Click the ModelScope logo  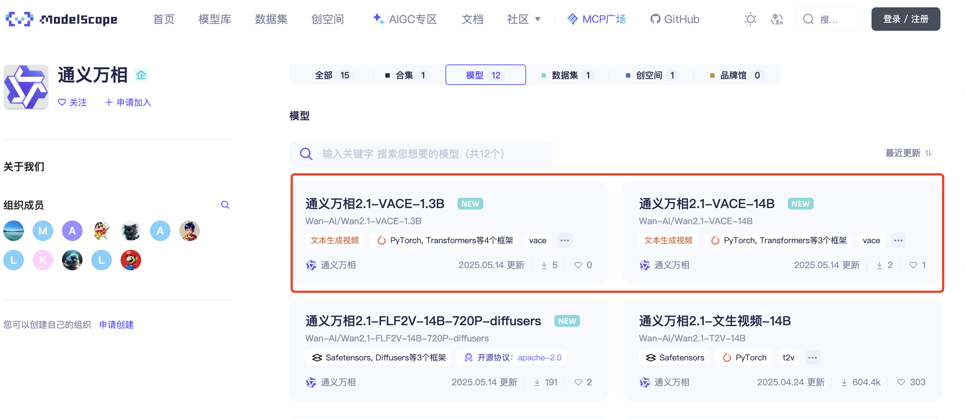click(61, 19)
